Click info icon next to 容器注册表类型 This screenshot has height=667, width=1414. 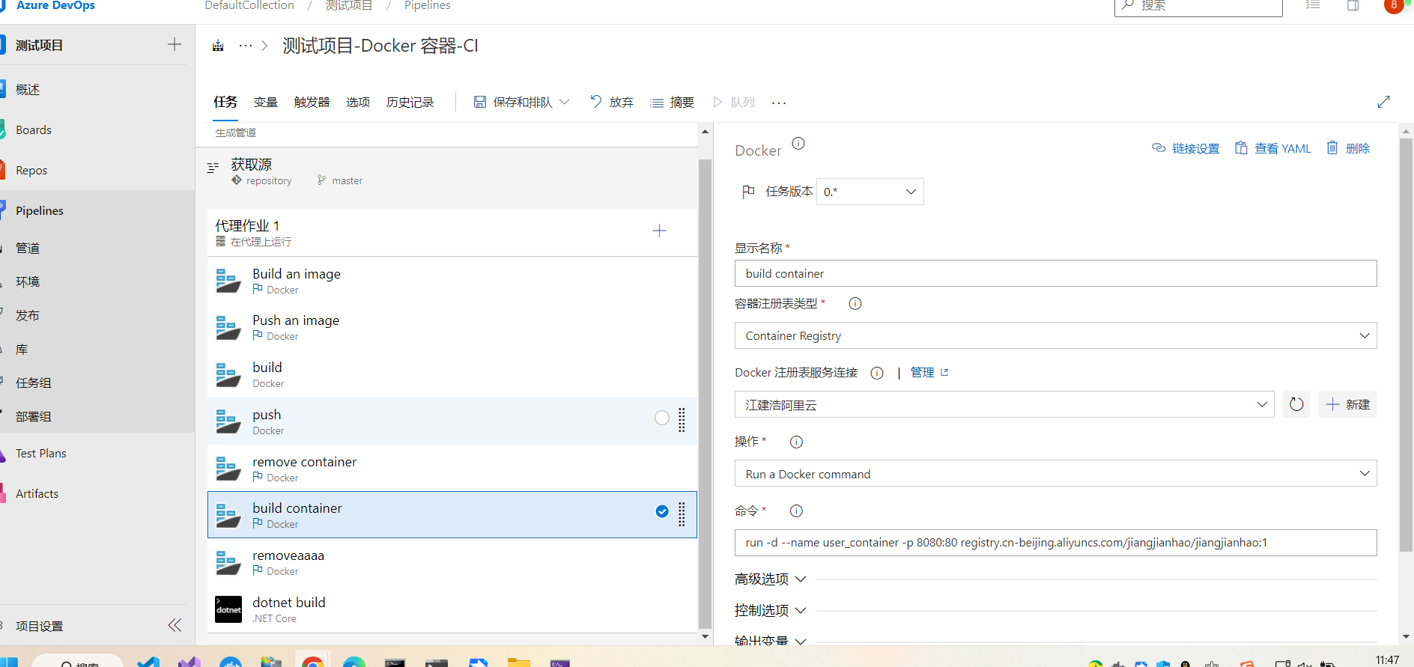tap(855, 303)
